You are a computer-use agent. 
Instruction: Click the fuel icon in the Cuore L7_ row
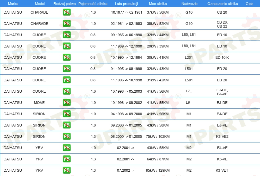[x=66, y=91]
